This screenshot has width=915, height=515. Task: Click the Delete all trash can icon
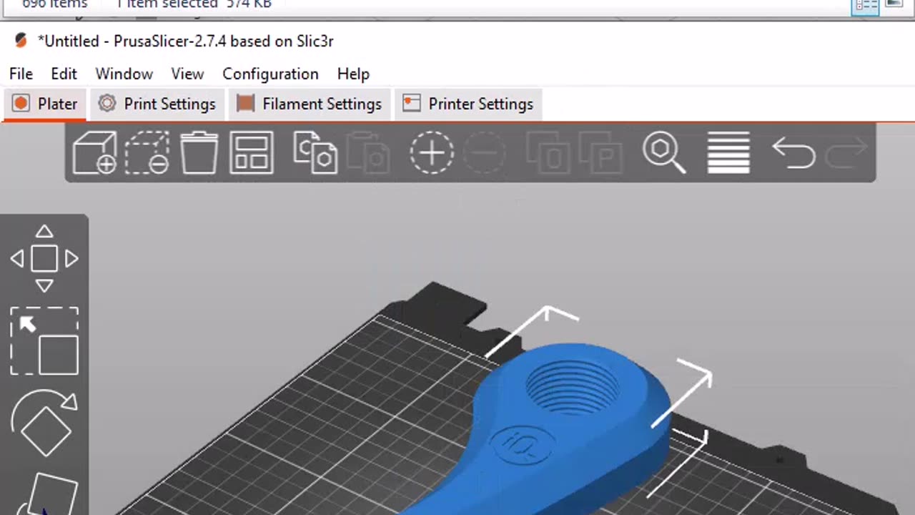pyautogui.click(x=199, y=152)
